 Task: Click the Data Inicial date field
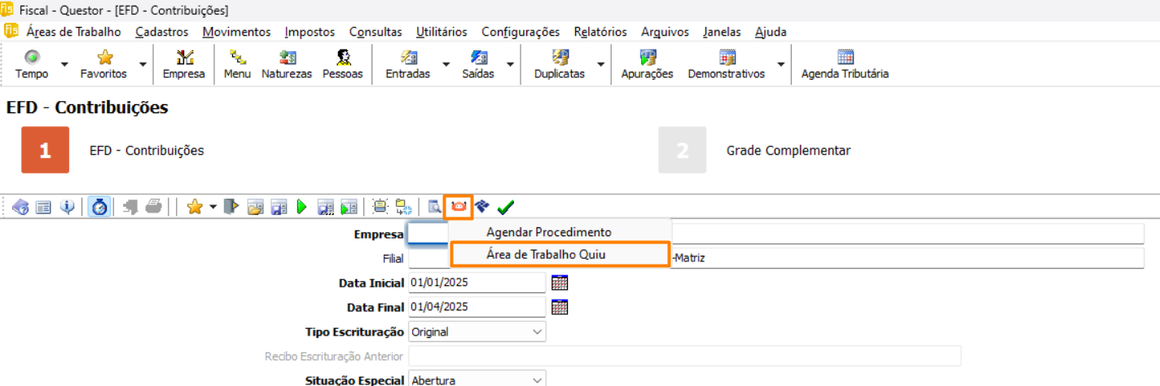[x=477, y=283]
